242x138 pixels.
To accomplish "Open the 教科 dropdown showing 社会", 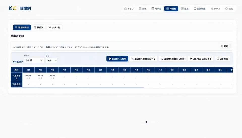I will point(51,61).
